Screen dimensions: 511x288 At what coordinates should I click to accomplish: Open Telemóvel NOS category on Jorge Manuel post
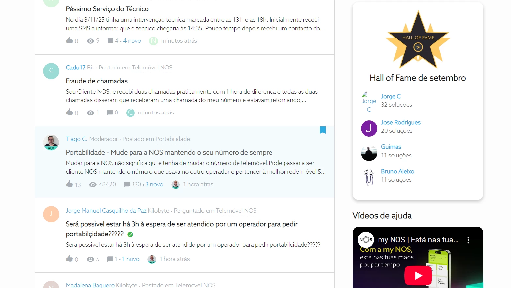pyautogui.click(x=236, y=211)
